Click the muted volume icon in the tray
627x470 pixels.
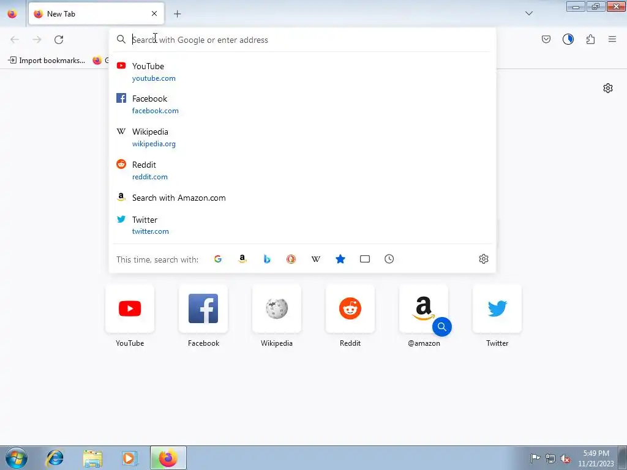565,458
